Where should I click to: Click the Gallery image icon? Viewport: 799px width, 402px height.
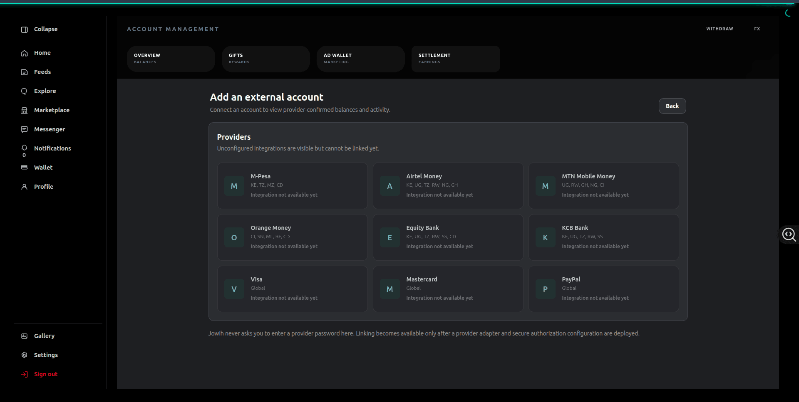[x=25, y=336]
